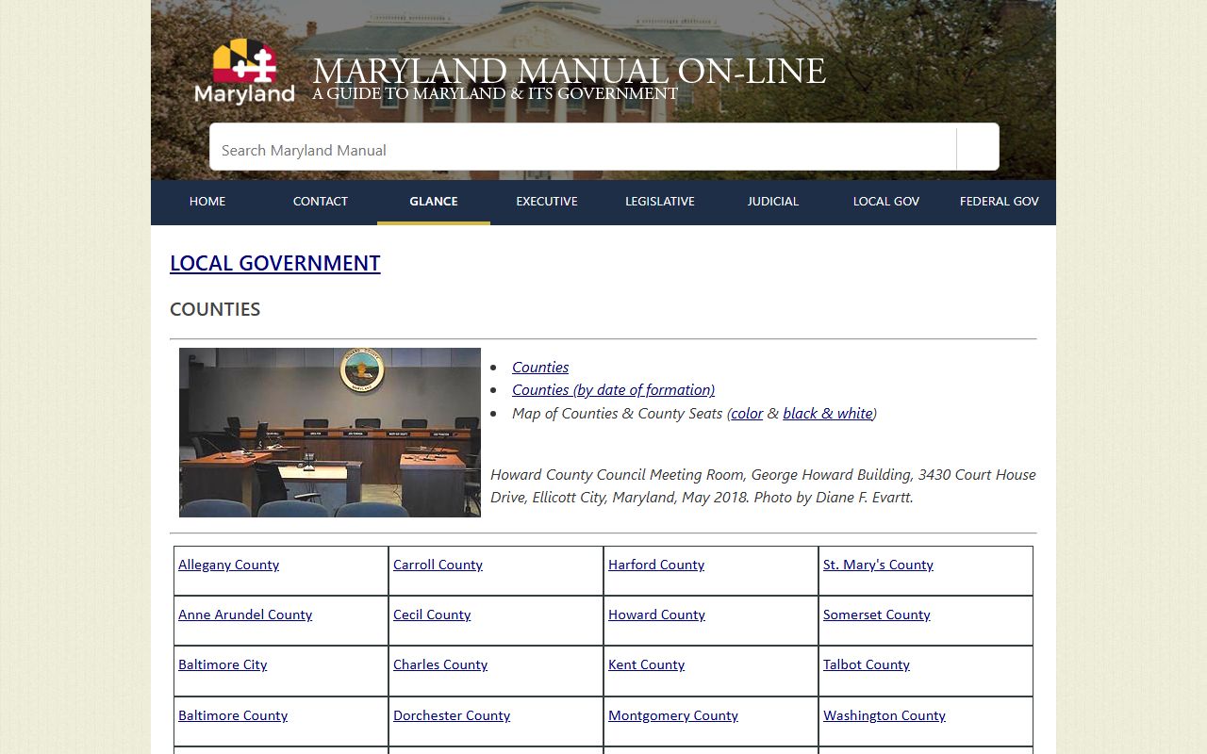This screenshot has width=1207, height=754.
Task: Open Charles County page
Action: [440, 664]
